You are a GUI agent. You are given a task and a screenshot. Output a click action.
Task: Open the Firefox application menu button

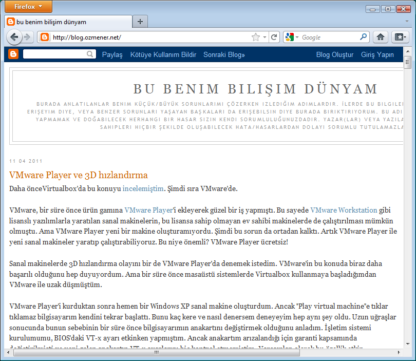28,7
